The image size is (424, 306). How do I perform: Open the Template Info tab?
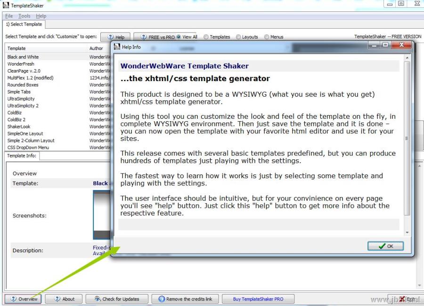point(22,156)
